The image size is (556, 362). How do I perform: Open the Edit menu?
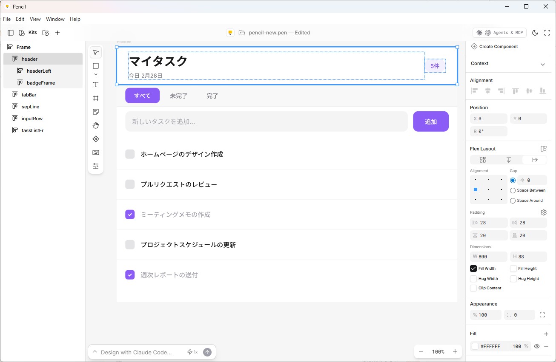point(20,19)
